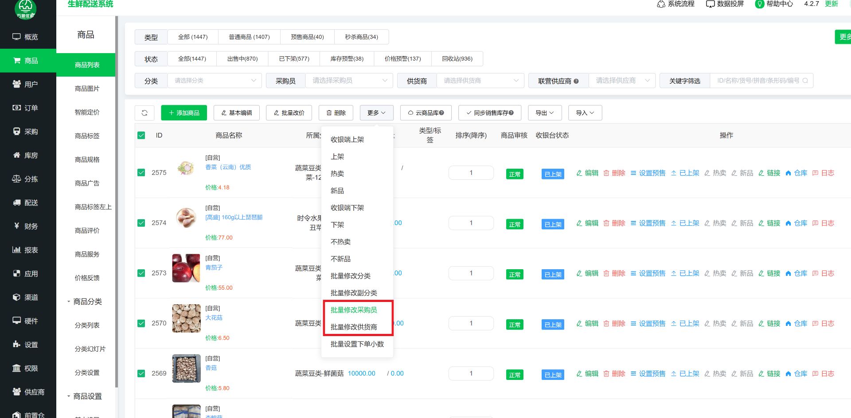Open the 请选择供应商 joint supplier dropdown
This screenshot has width=851, height=418.
click(622, 81)
